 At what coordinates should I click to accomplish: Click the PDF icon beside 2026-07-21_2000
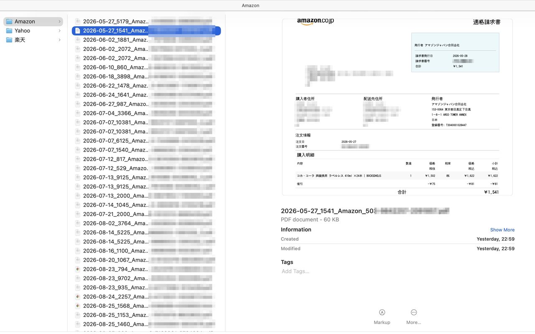(x=78, y=214)
